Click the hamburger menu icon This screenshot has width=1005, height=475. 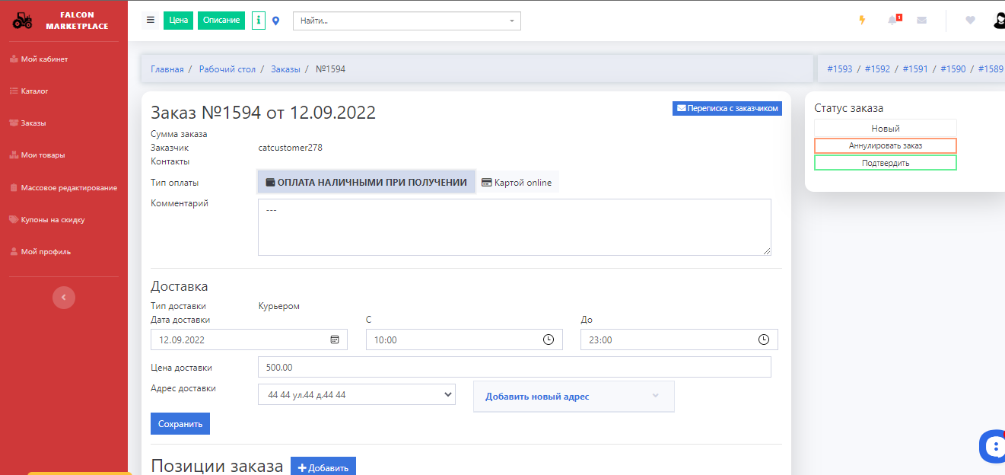coord(151,21)
